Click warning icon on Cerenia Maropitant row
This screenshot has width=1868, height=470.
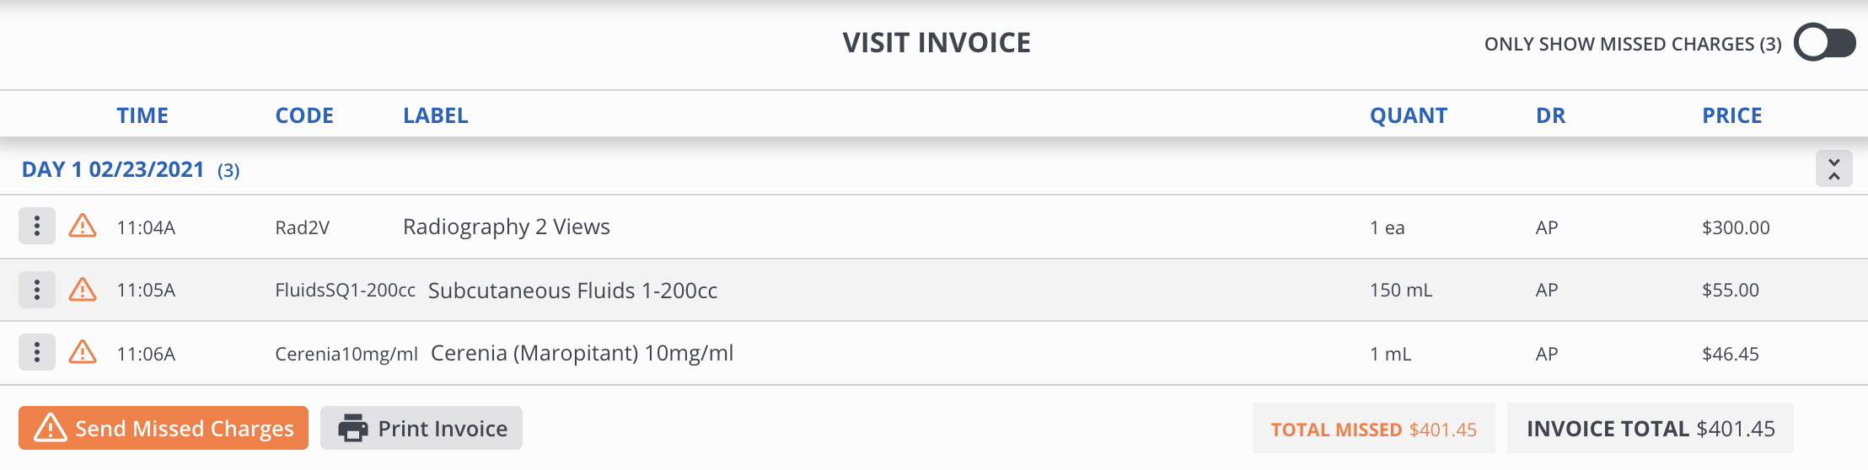coord(83,352)
